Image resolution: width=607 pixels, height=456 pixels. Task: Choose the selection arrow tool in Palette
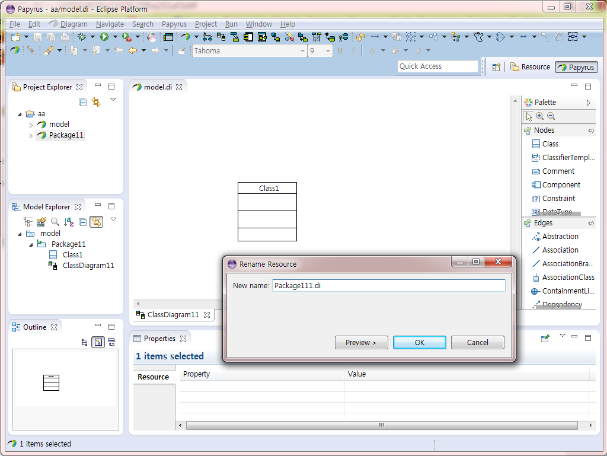pyautogui.click(x=529, y=116)
